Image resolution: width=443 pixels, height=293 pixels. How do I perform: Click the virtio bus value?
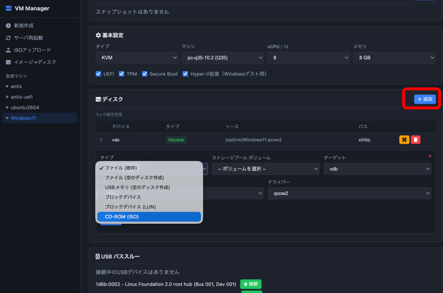tap(364, 140)
